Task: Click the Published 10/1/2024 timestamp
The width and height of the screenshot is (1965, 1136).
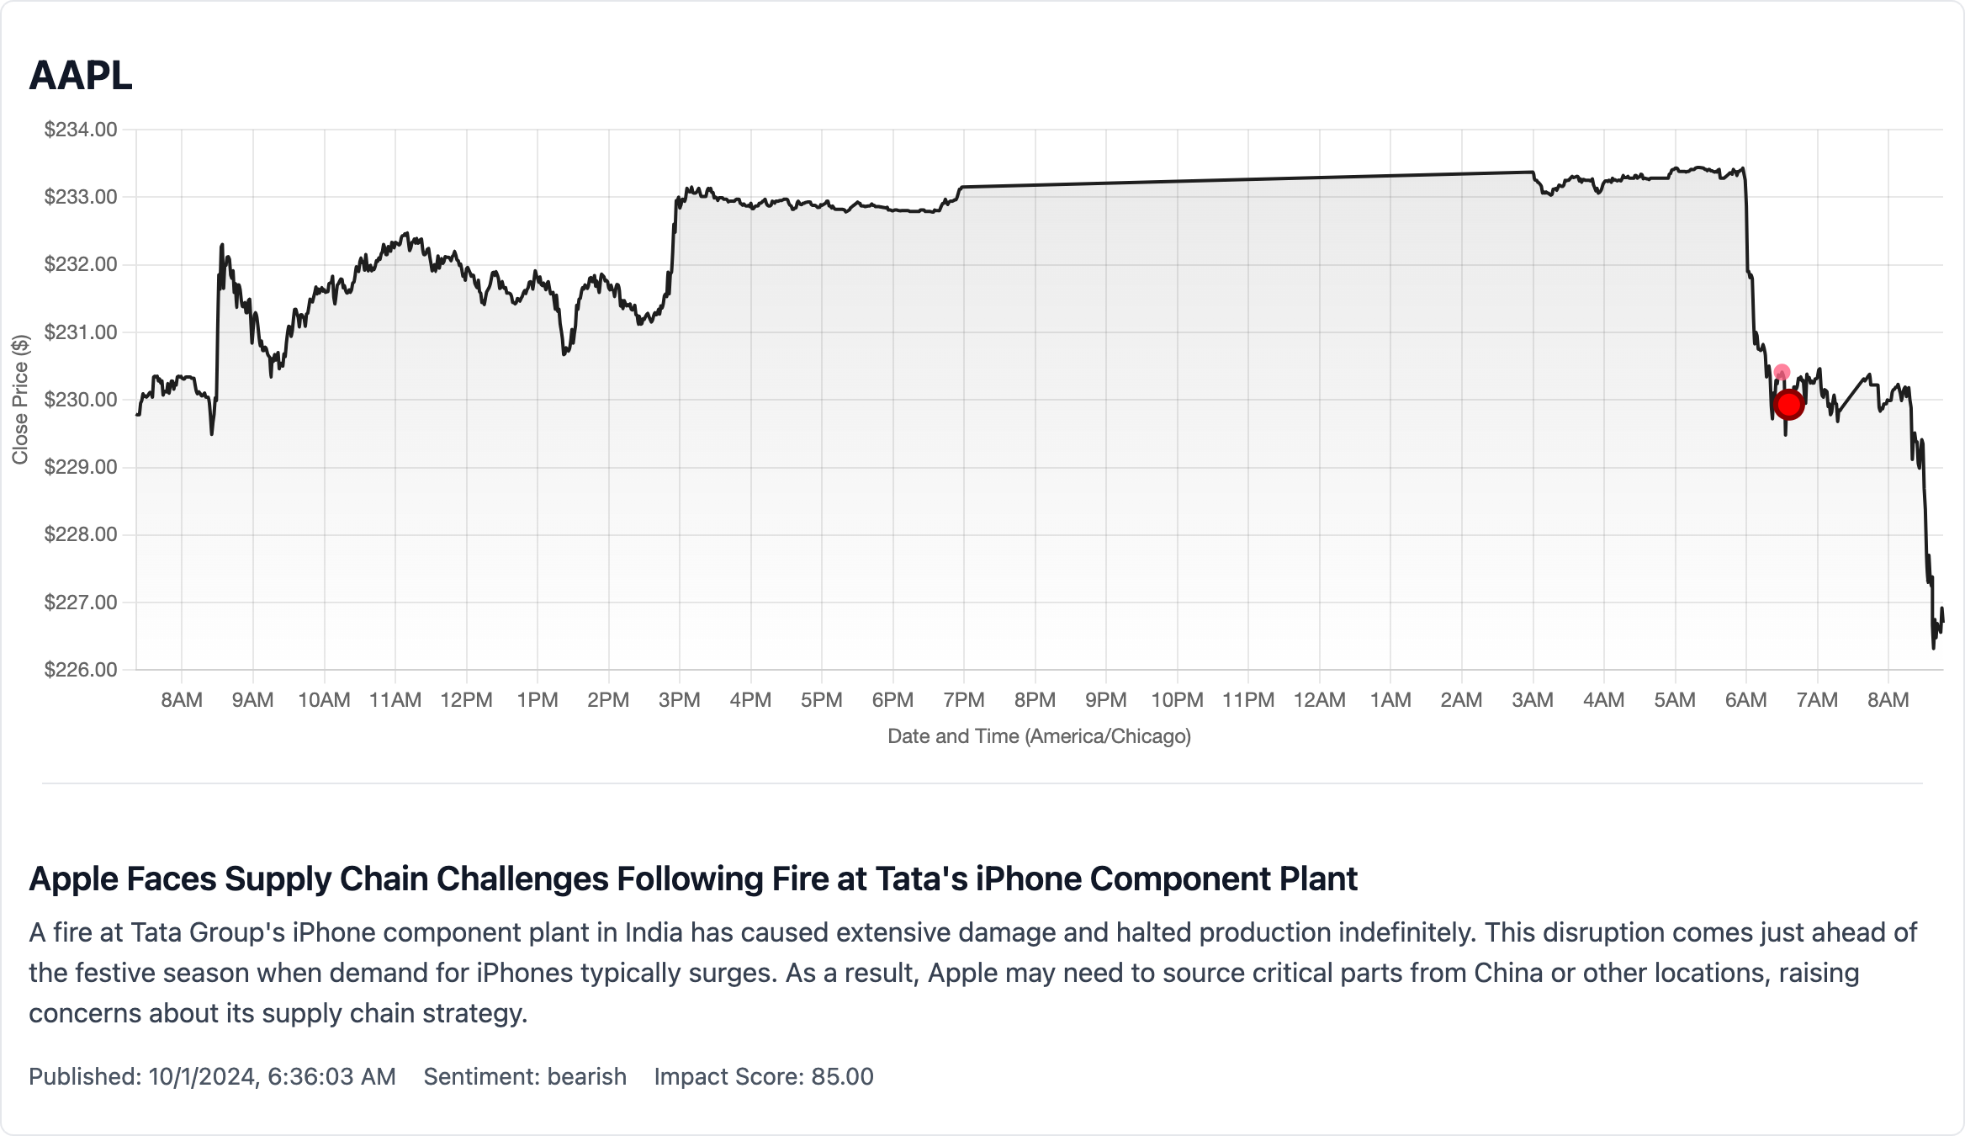Action: pos(212,1076)
